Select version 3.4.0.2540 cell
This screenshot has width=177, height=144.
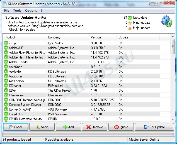pos(103,48)
